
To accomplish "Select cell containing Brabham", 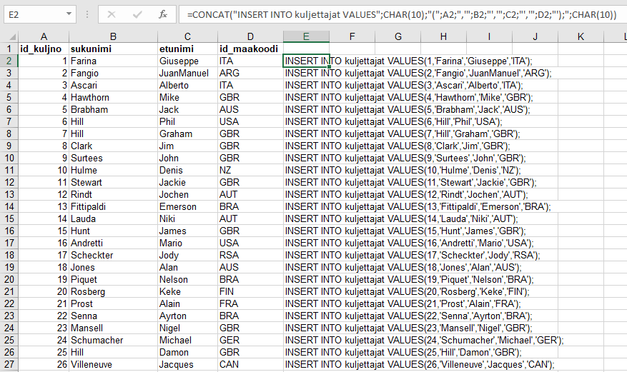I will click(113, 109).
